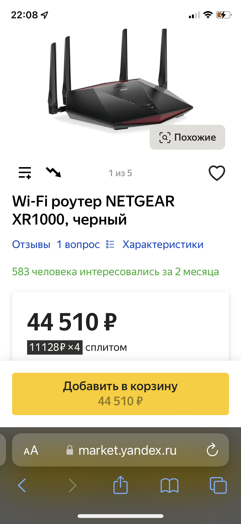Open the Характеристики specifications link
The image size is (241, 524).
[x=163, y=244]
